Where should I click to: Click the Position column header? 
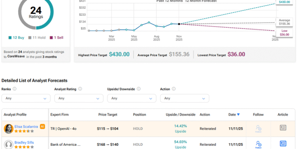pos(139,114)
